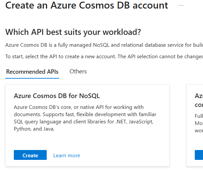This screenshot has height=176, width=203.
Task: Switch to the Recommended APIs tab
Action: pos(32,72)
